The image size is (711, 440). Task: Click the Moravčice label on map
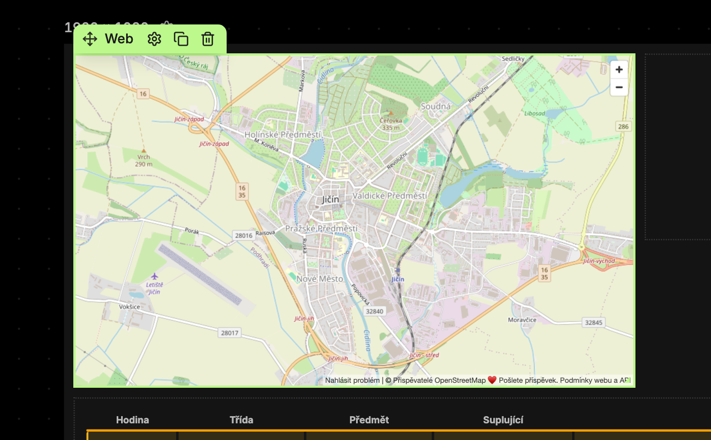click(522, 320)
